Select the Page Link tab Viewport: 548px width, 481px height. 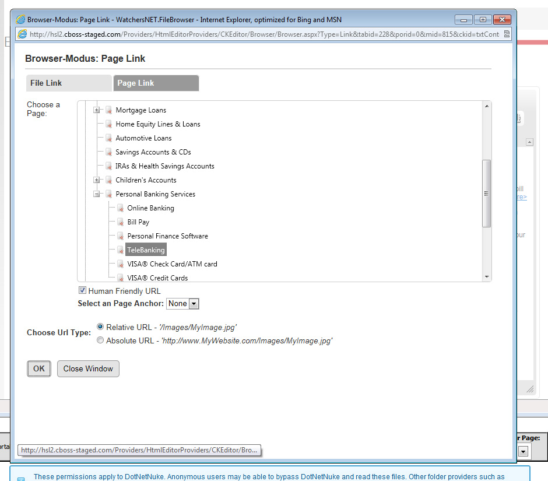point(156,83)
